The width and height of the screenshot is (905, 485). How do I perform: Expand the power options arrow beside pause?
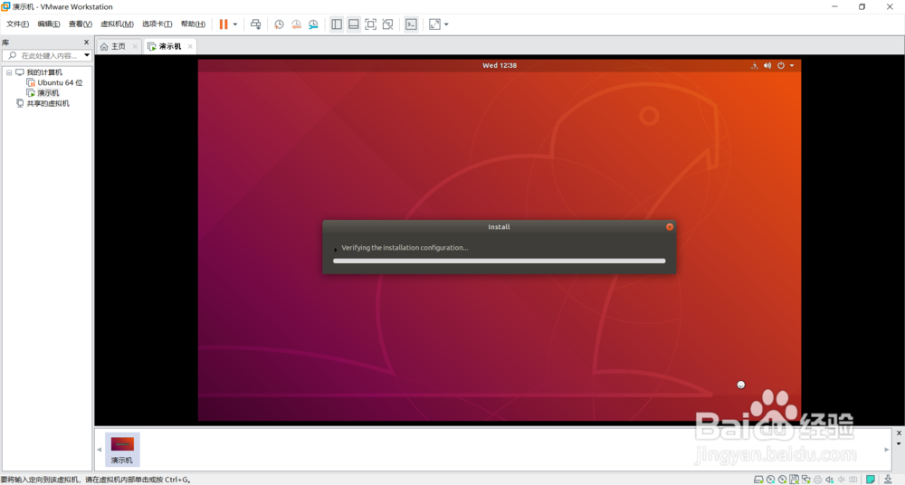point(235,24)
